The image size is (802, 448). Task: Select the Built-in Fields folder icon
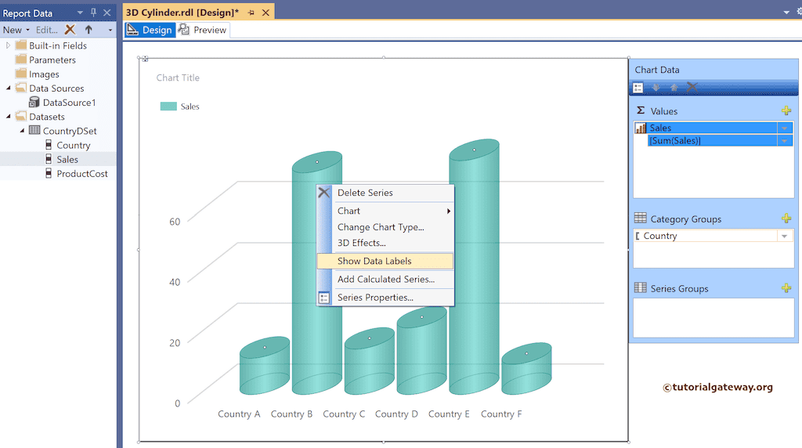pyautogui.click(x=21, y=45)
